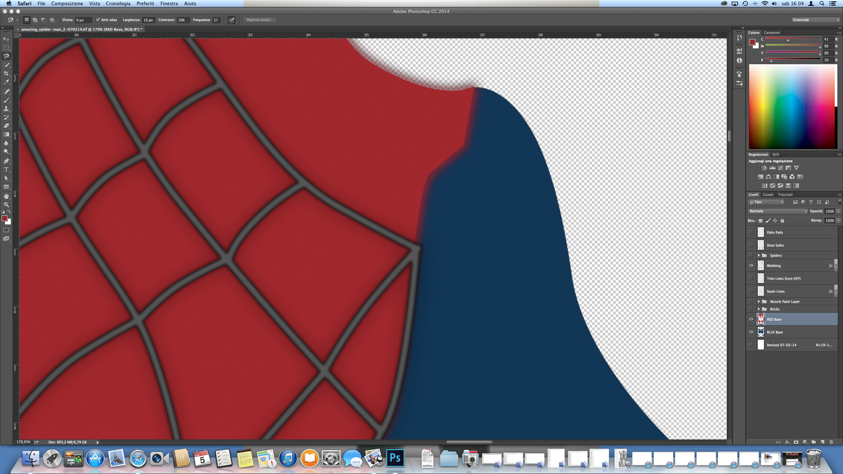Hide the RED Base layer
The image size is (843, 474).
[751, 319]
